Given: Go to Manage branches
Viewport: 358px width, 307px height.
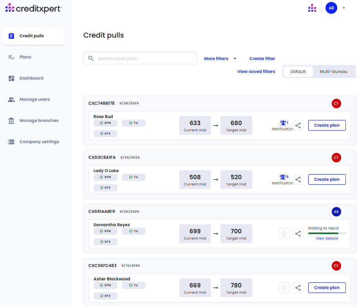Looking at the screenshot, I should pos(39,121).
